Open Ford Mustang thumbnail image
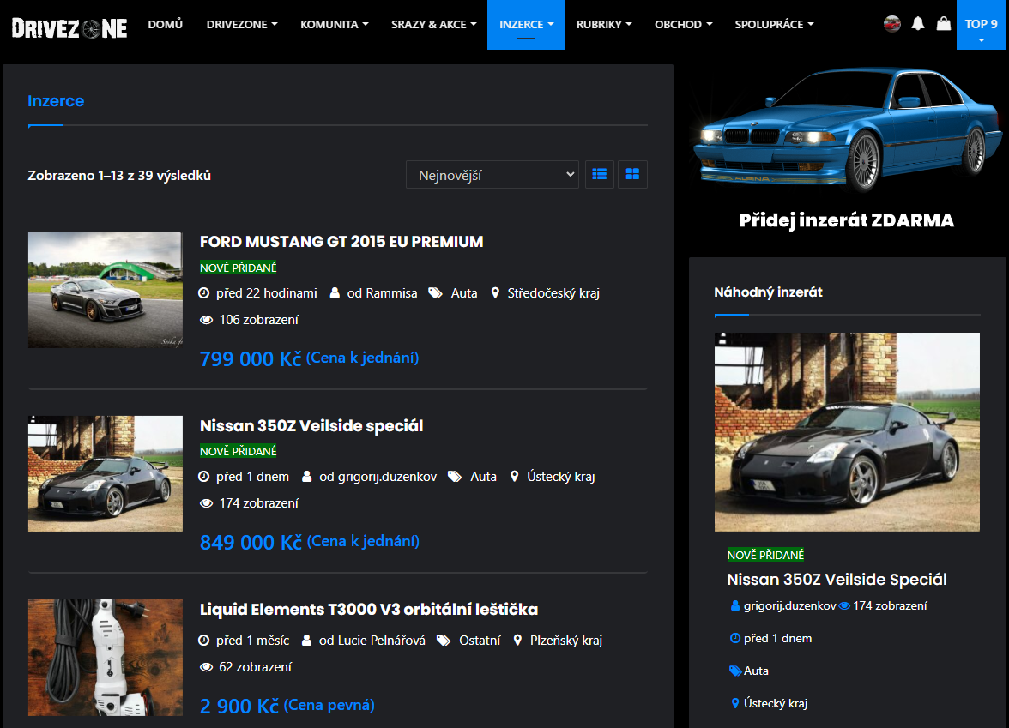Viewport: 1009px width, 728px height. [x=106, y=290]
